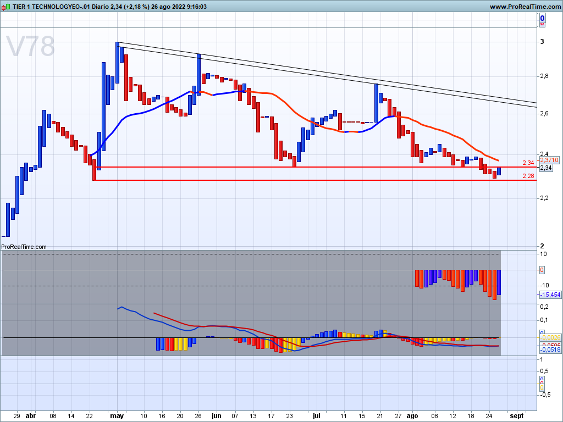Click the 23 date label before jul

[289, 416]
